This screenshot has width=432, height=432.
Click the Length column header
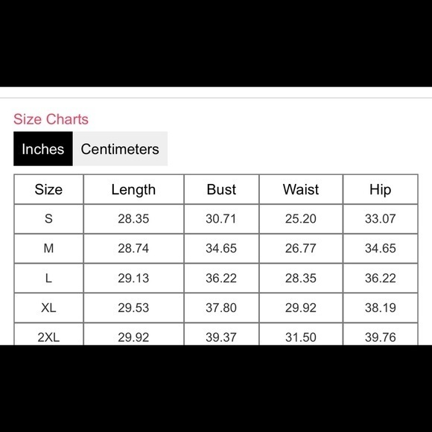click(x=133, y=189)
